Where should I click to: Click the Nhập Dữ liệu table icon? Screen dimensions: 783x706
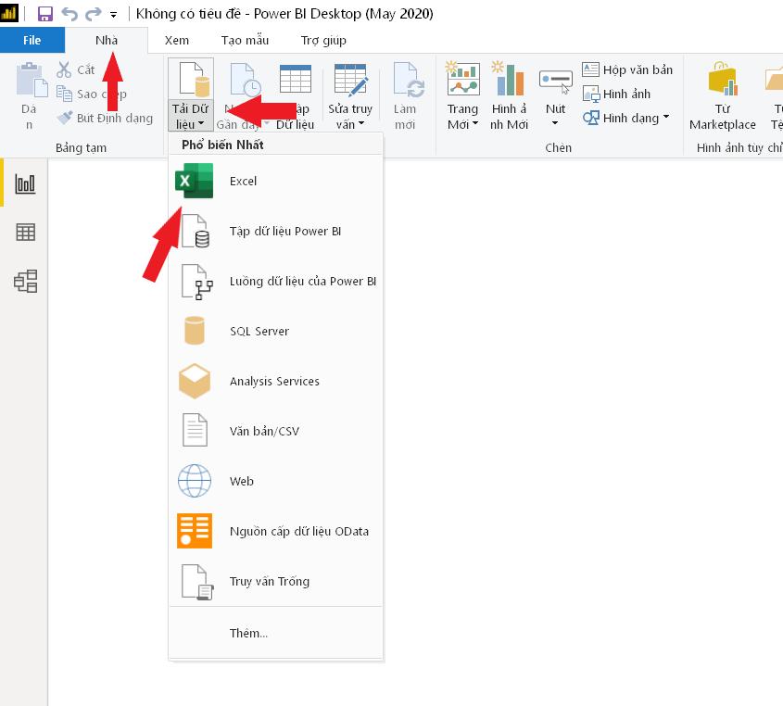tap(295, 79)
